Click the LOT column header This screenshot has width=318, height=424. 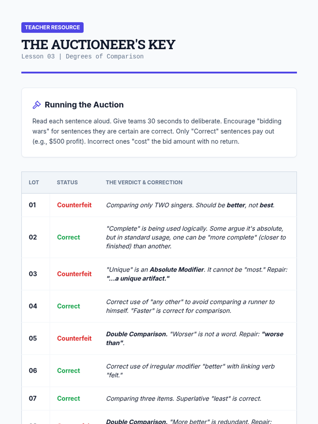click(x=34, y=182)
